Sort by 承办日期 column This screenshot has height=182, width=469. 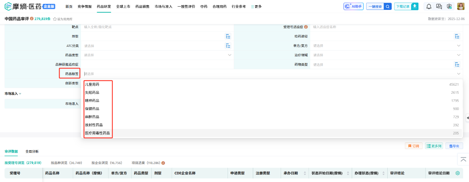[305, 173]
